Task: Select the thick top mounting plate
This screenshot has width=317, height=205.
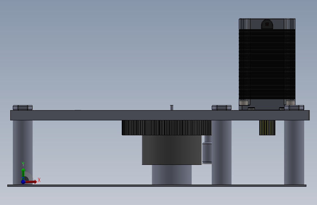Action: [160, 115]
